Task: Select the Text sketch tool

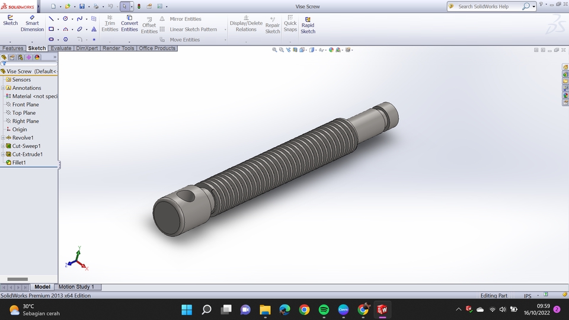Action: (x=94, y=29)
